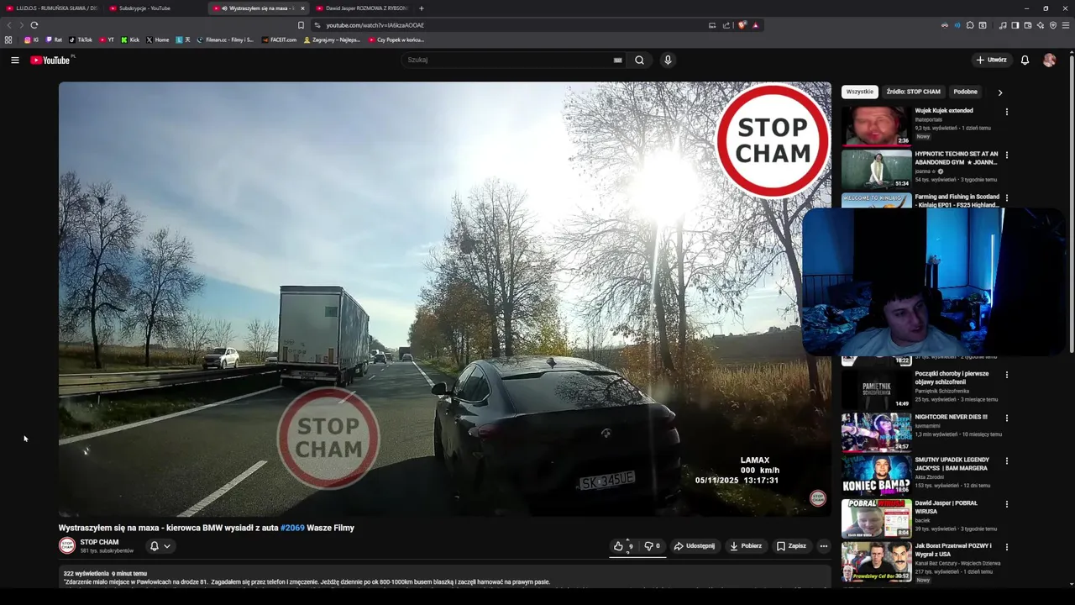
Task: Open Brave Shields lion icon
Action: 742,25
